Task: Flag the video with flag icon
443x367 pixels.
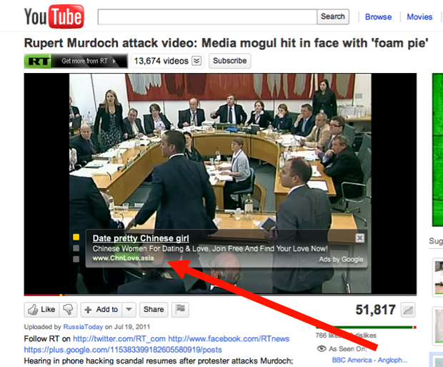Action: pyautogui.click(x=180, y=310)
